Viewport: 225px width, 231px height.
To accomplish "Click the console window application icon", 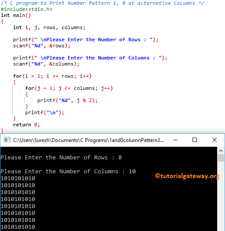I will point(7,140).
